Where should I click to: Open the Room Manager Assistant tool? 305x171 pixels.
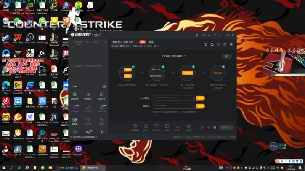point(88,96)
